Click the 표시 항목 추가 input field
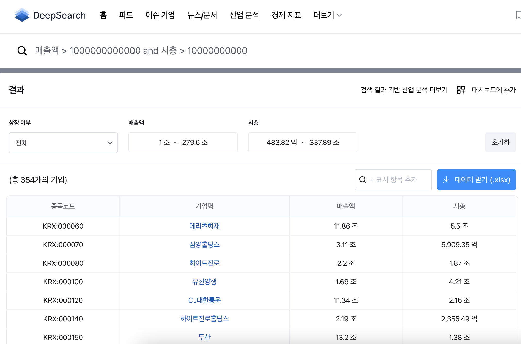 pyautogui.click(x=393, y=180)
